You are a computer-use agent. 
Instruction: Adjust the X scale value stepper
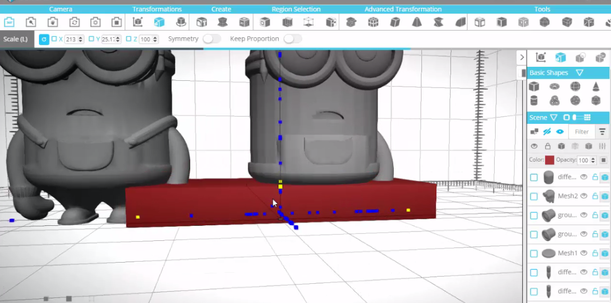pyautogui.click(x=81, y=39)
